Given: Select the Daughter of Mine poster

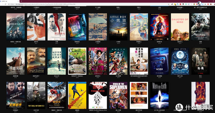Looking at the screenshot, I should [x=180, y=27].
